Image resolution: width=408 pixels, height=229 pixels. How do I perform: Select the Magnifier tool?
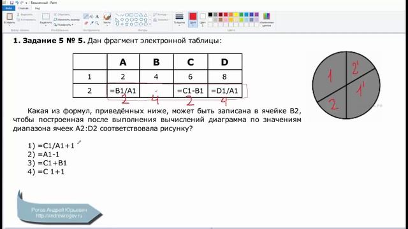[97, 23]
